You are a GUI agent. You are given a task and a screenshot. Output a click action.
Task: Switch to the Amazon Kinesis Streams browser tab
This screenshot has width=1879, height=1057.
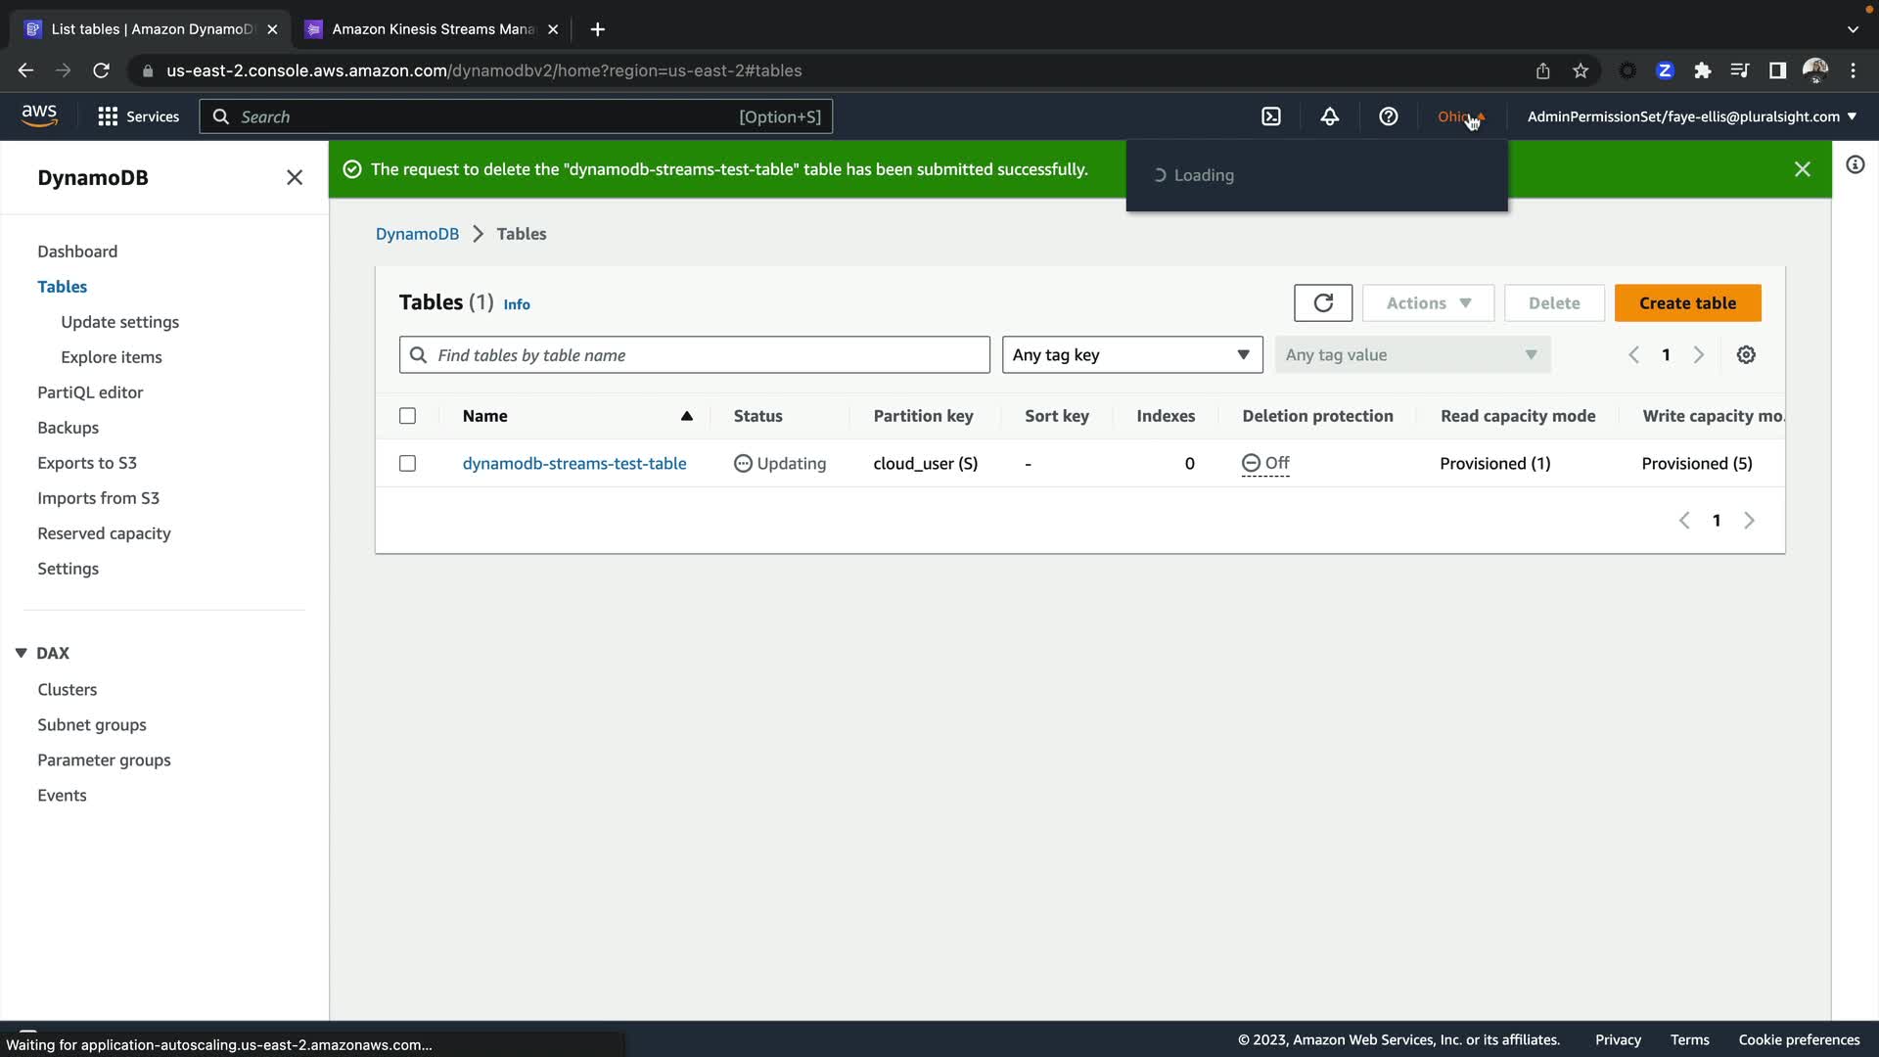click(432, 29)
